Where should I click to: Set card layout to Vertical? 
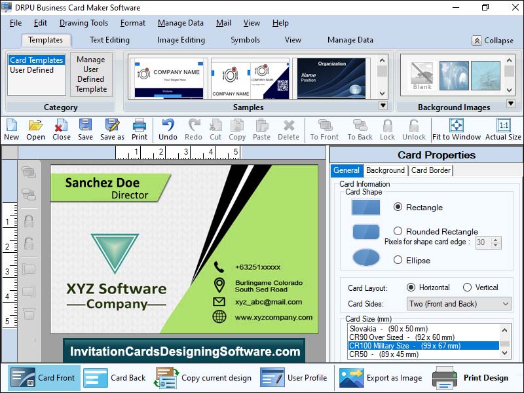pyautogui.click(x=467, y=288)
